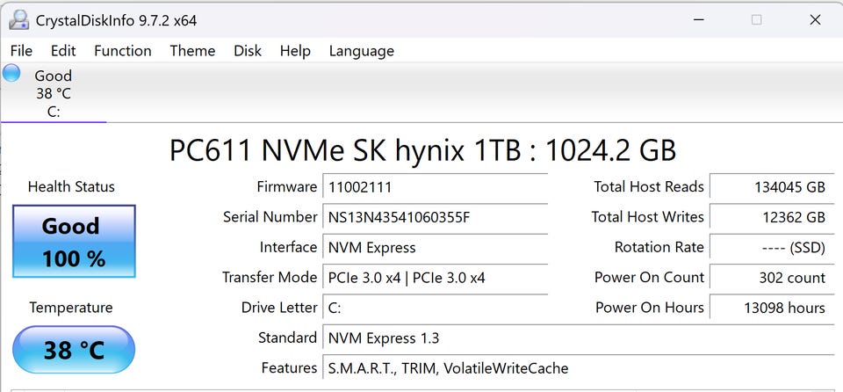The image size is (843, 392).
Task: Click the CrystalDiskInfo 9.7.2 x64 window title
Action: 116,20
